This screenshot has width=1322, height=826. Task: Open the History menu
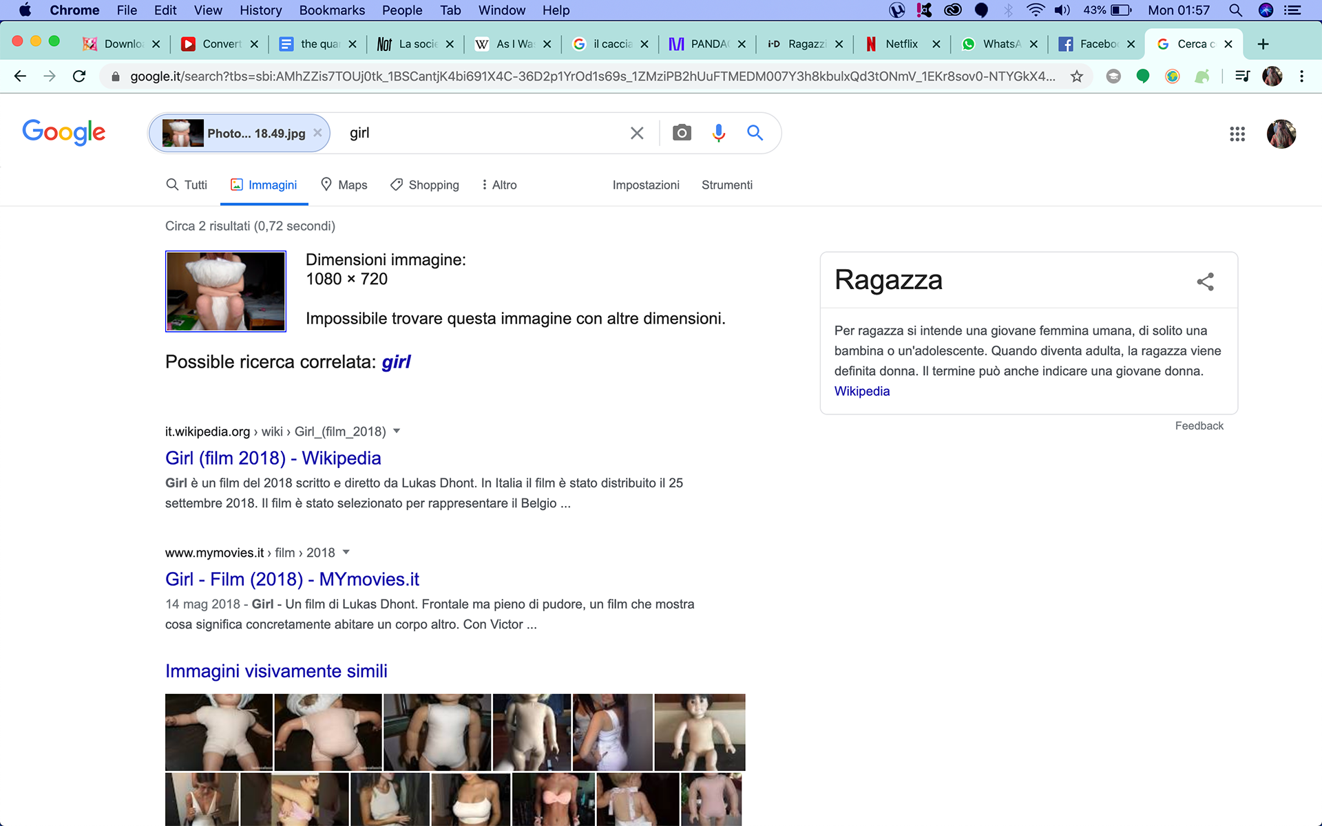click(260, 10)
